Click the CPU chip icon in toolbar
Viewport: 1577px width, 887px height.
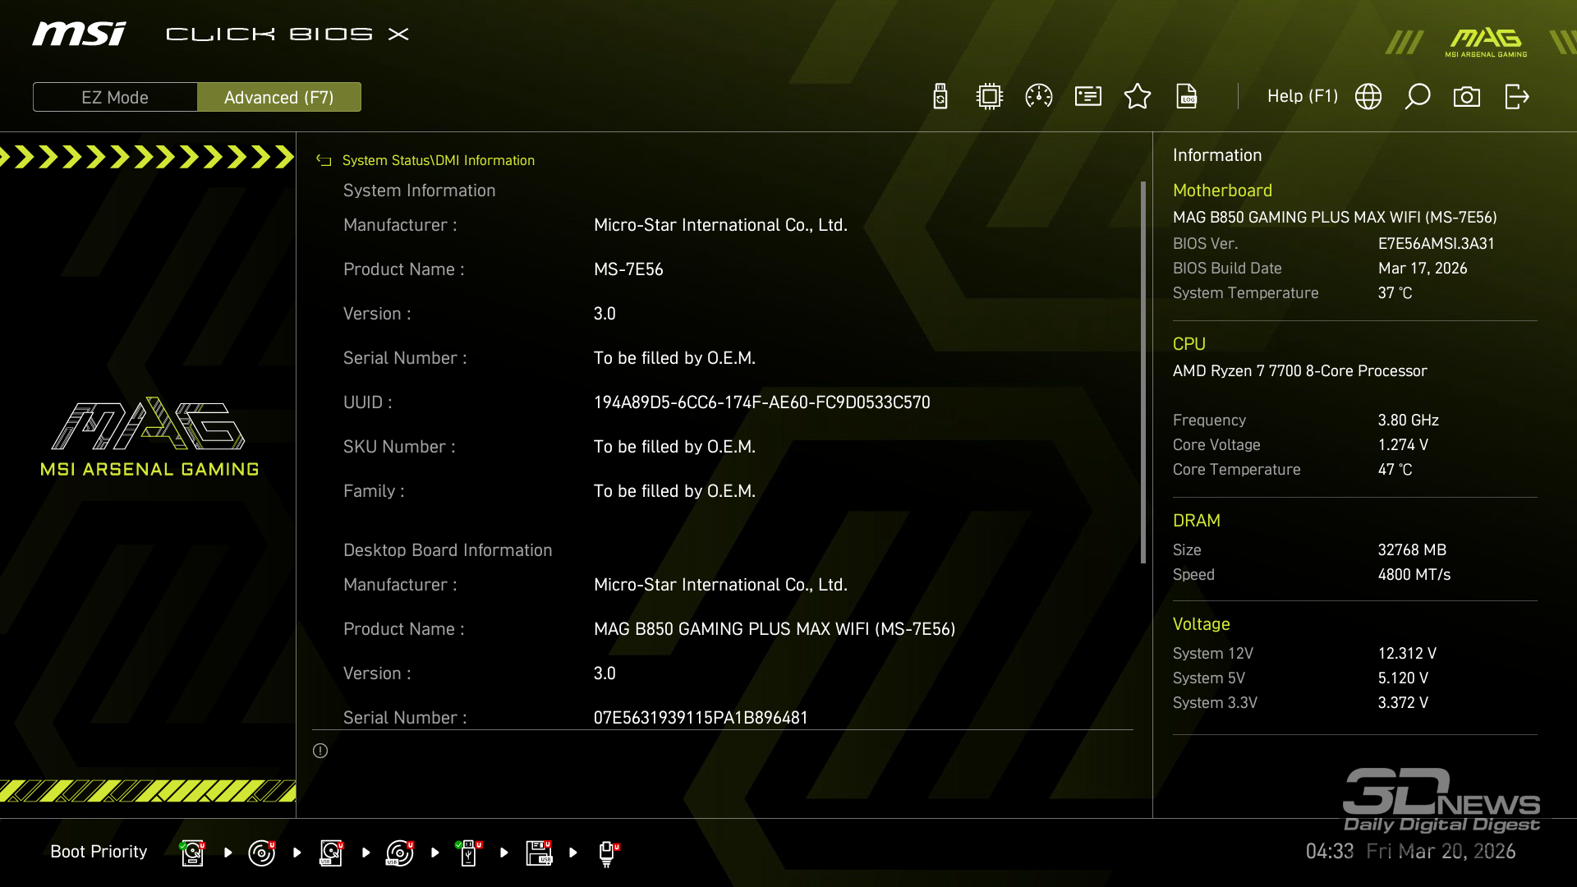coord(990,97)
